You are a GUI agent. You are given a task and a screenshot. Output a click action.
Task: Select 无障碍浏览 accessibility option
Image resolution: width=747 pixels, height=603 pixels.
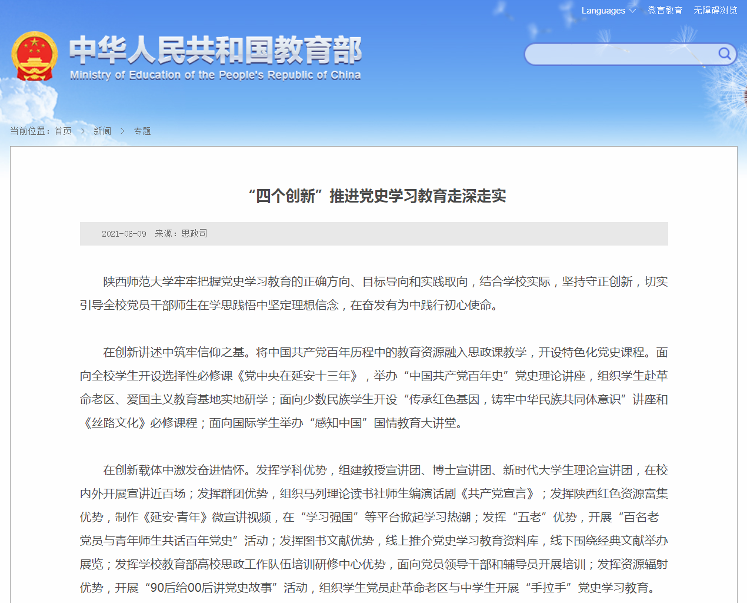click(x=715, y=11)
